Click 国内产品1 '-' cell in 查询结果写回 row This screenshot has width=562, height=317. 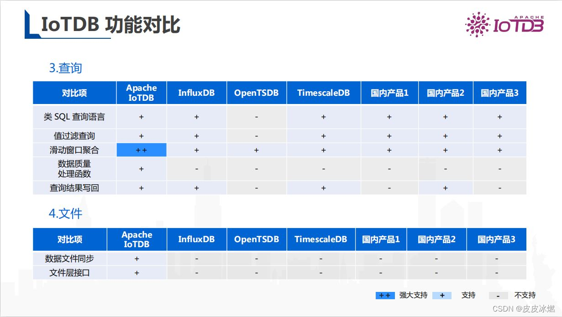point(389,188)
